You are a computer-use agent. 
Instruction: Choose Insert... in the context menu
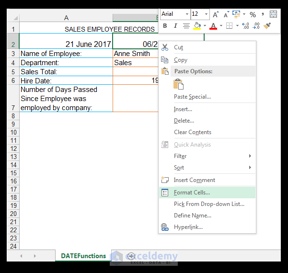coord(207,109)
